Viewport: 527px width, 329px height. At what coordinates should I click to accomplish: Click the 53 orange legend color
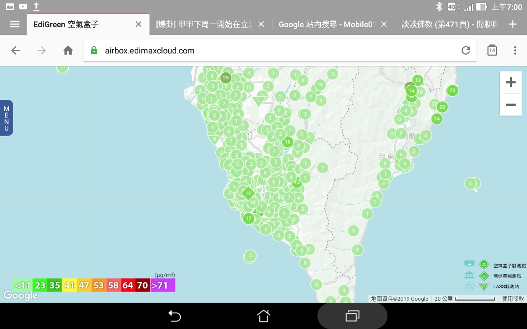click(98, 285)
